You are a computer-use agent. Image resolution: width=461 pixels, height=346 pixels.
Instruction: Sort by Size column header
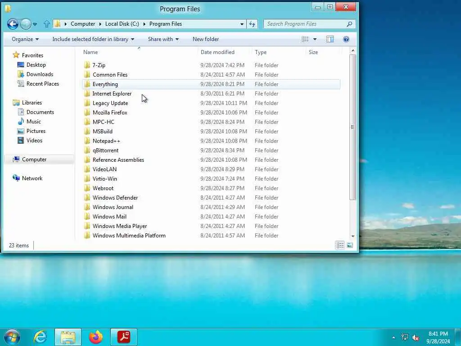tap(313, 52)
